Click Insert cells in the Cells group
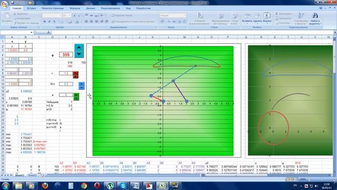 tap(247, 18)
